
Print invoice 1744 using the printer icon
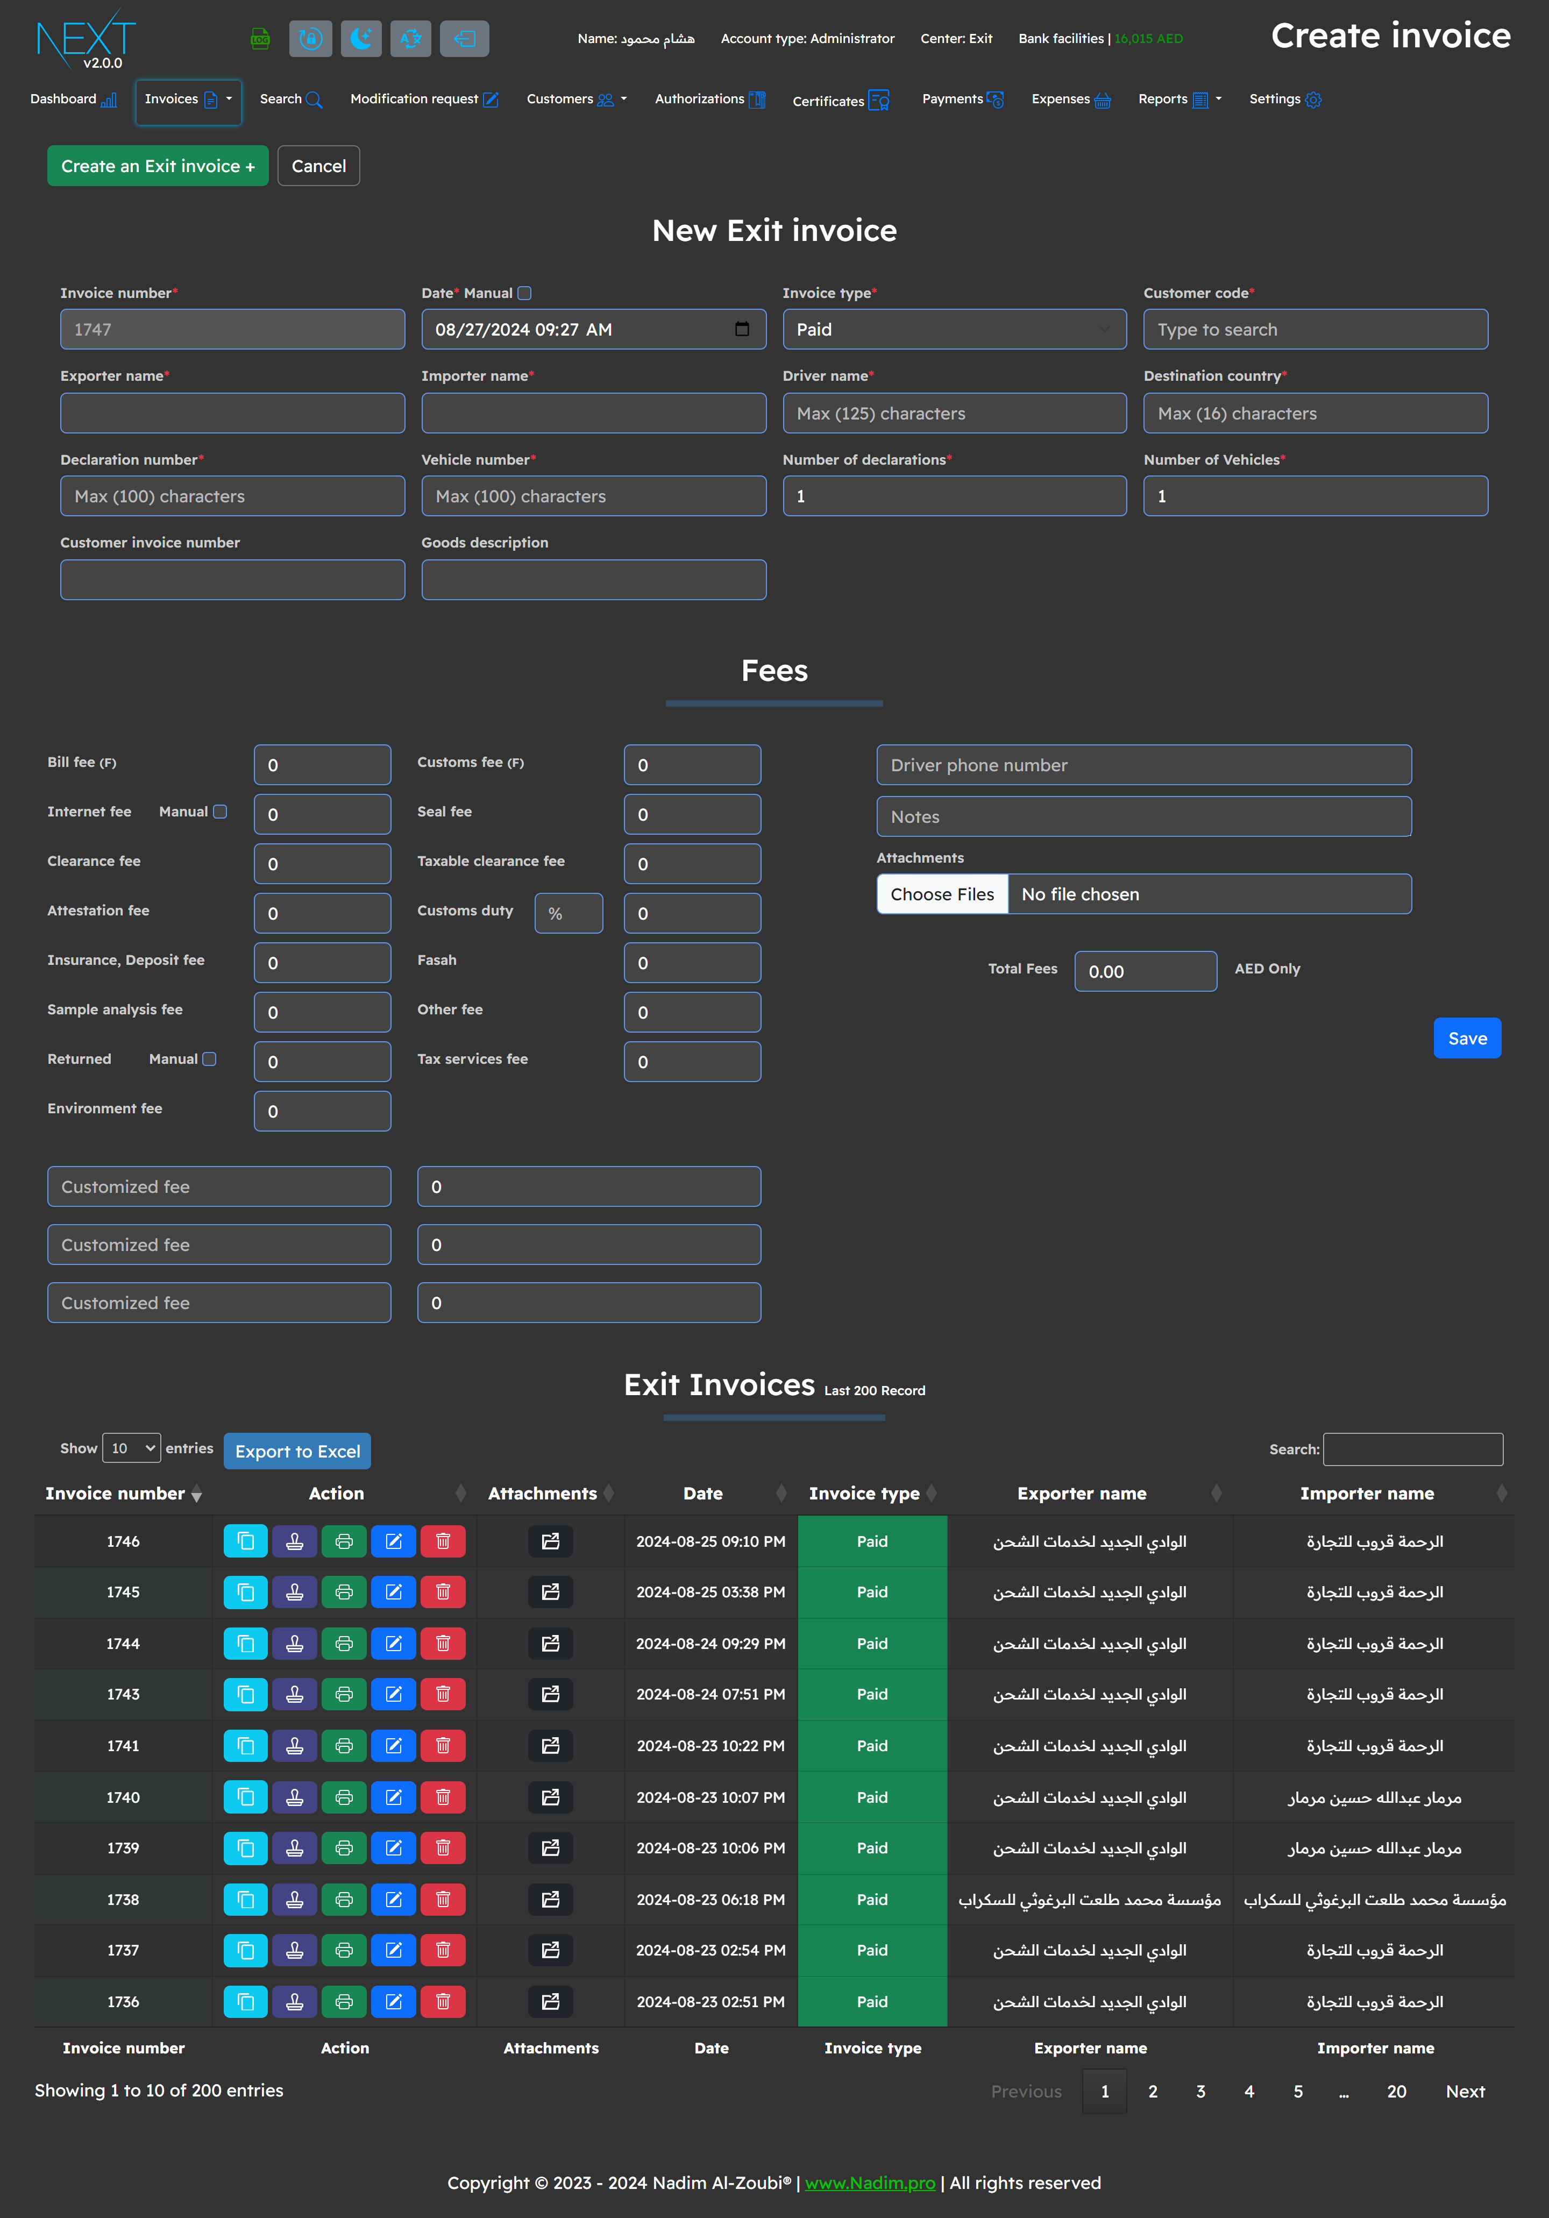pos(344,1643)
